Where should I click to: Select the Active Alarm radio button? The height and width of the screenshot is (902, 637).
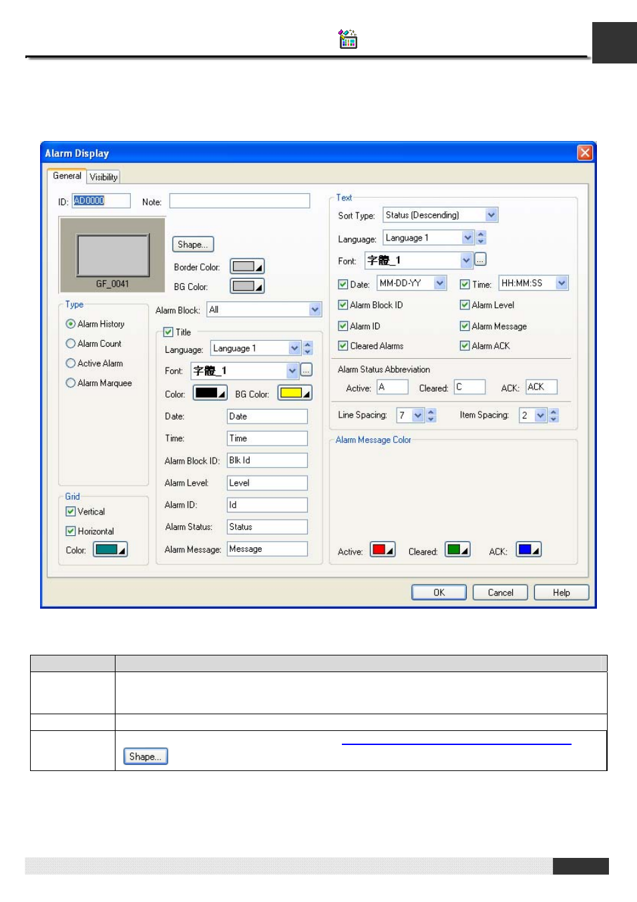coord(71,363)
